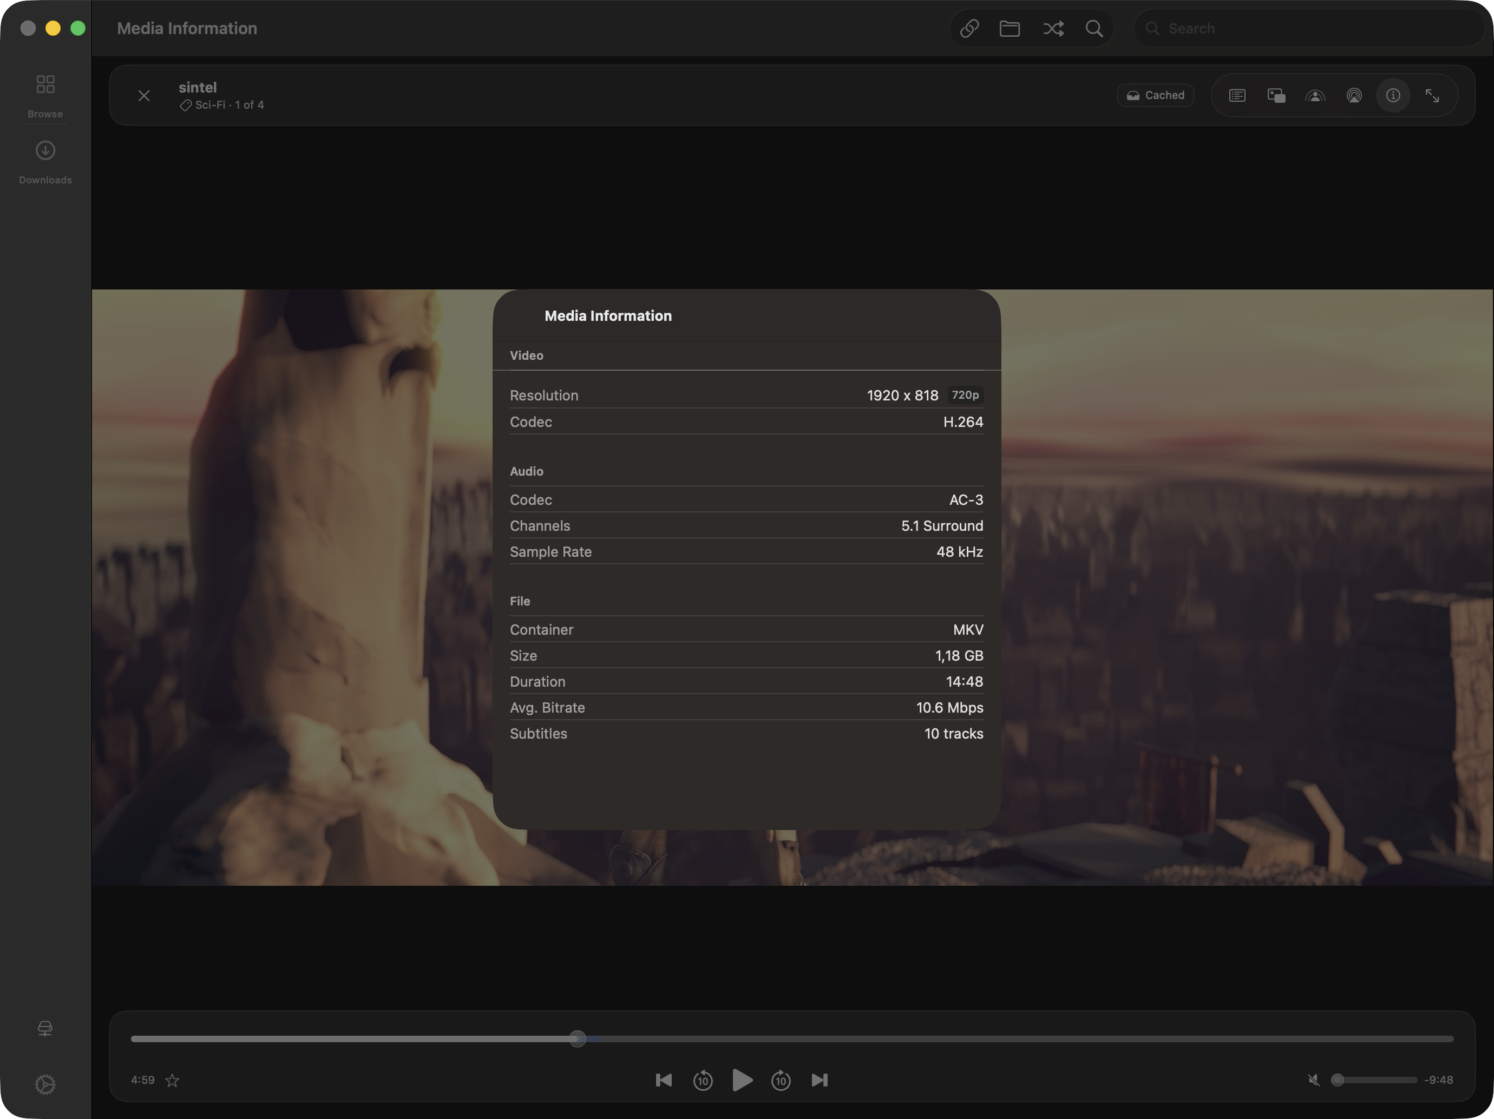Screen dimensions: 1494x1119
Task: Skip to next track
Action: 820,1080
